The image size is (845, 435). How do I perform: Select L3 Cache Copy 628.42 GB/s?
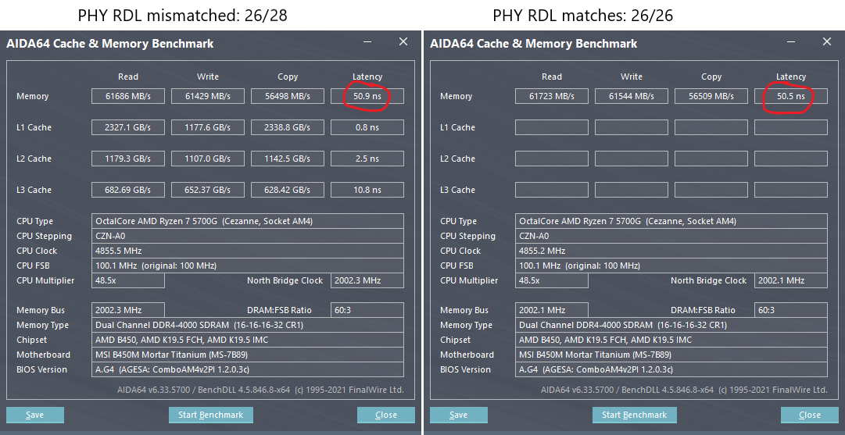[287, 190]
